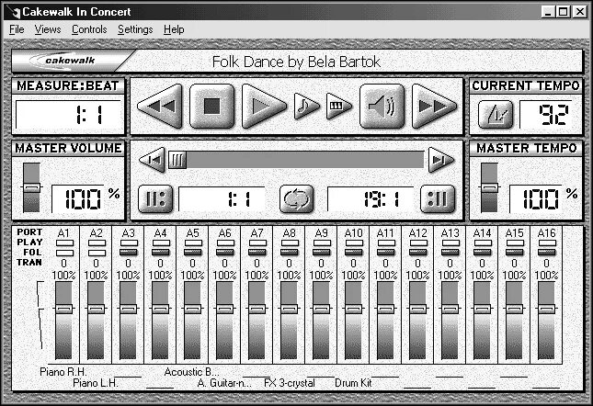The height and width of the screenshot is (406, 593).
Task: Start playback with the Play button
Action: [264, 107]
